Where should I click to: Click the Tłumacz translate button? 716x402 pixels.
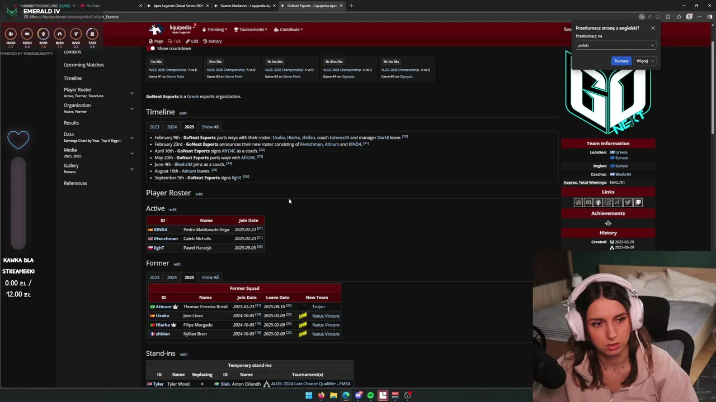(621, 61)
